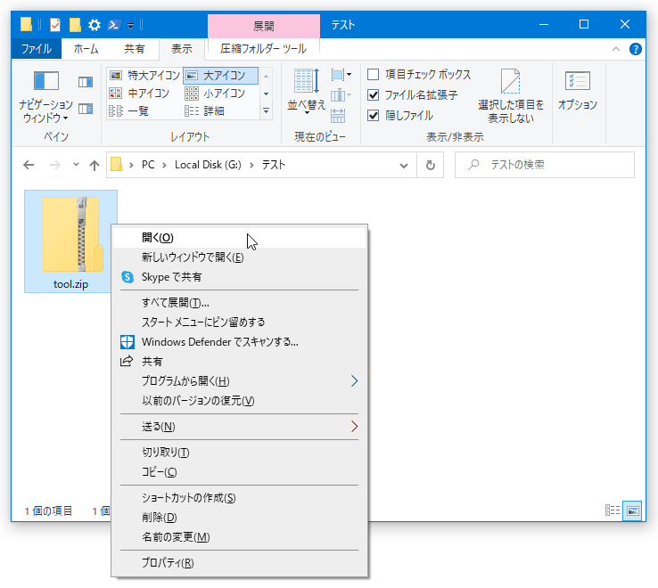658x588 pixels.
Task: Open recent locations dropdown arrow
Action: click(x=76, y=165)
